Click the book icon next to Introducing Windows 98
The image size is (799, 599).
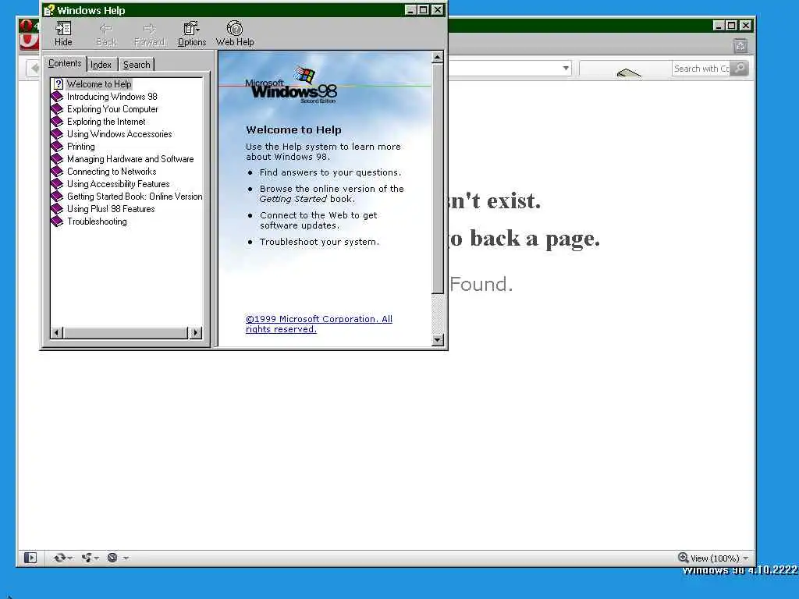[x=57, y=96]
